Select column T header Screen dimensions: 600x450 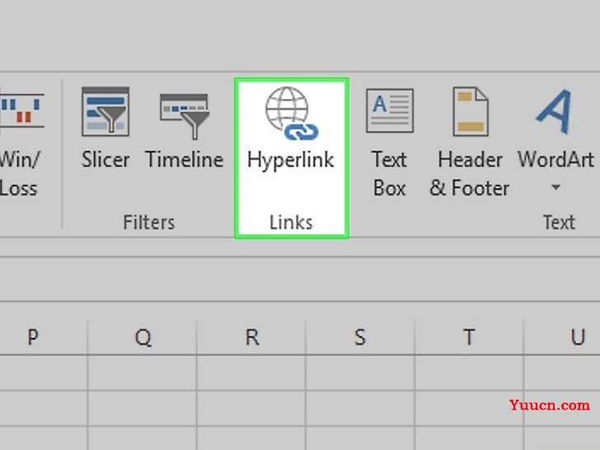pos(469,337)
